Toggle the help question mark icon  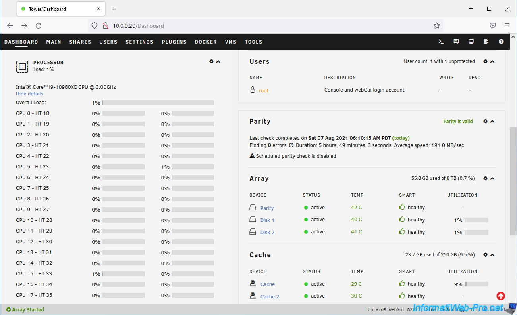501,42
